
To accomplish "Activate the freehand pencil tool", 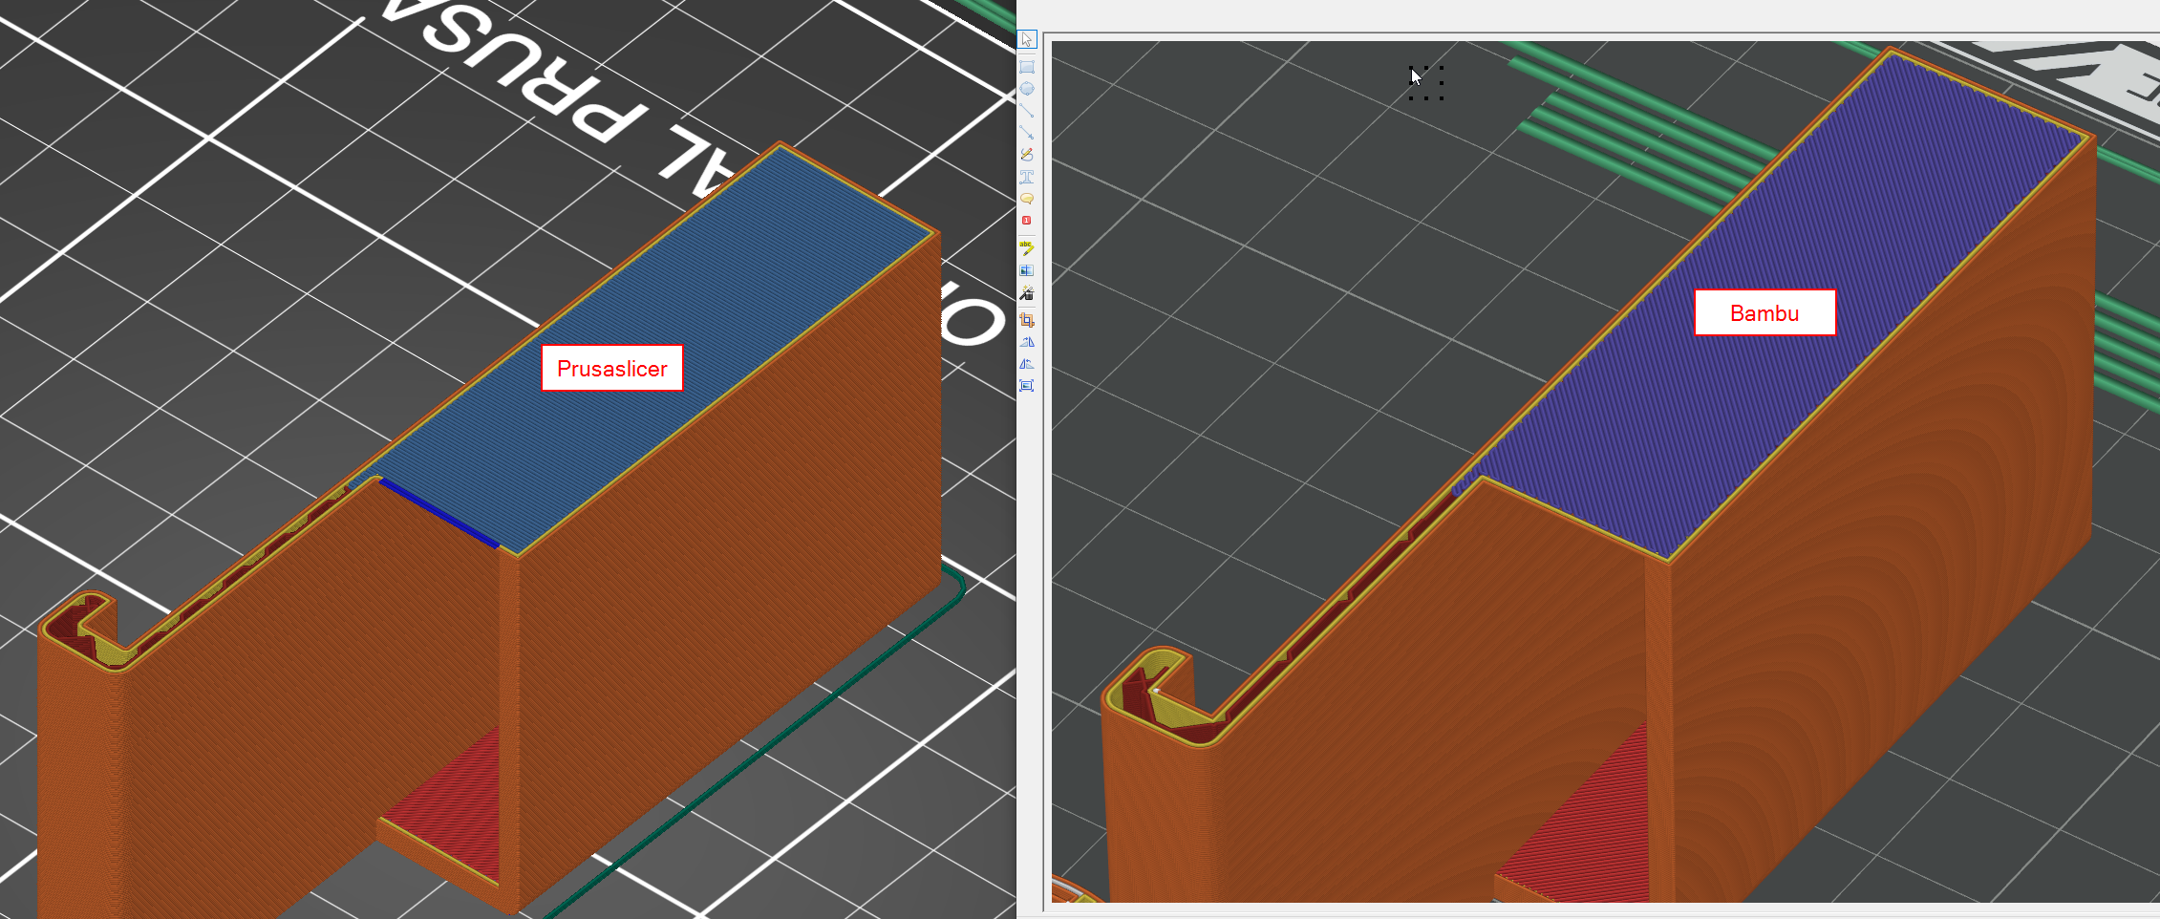I will pos(1027,155).
